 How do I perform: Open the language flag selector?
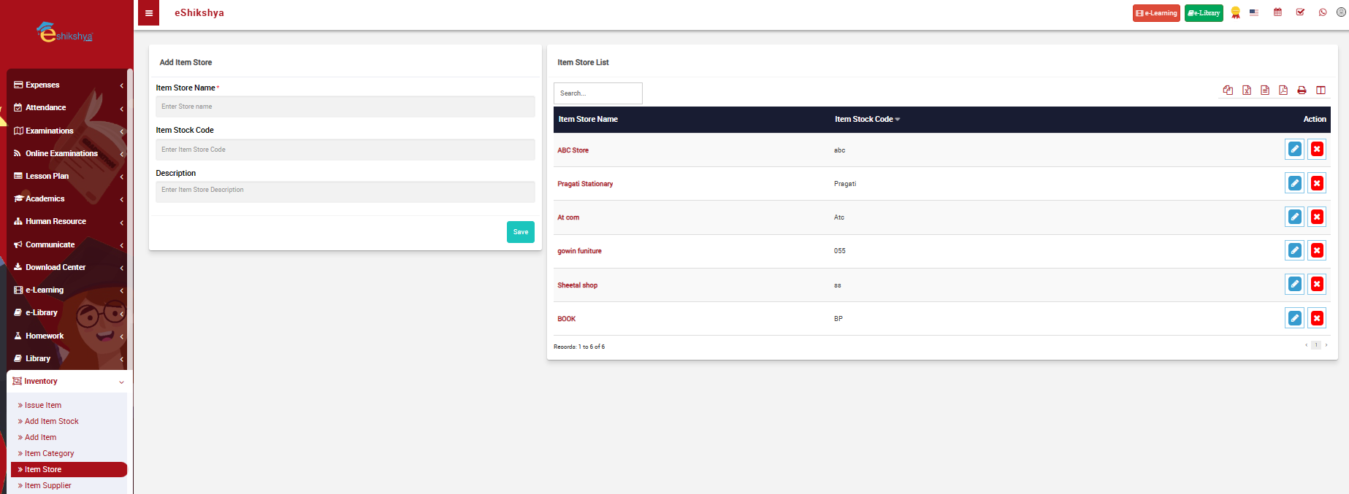(1254, 12)
